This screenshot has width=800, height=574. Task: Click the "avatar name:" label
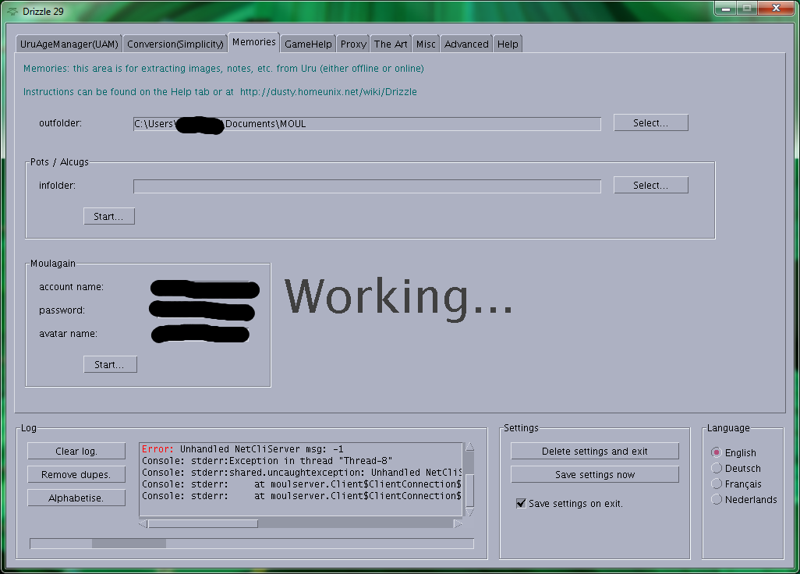click(68, 334)
